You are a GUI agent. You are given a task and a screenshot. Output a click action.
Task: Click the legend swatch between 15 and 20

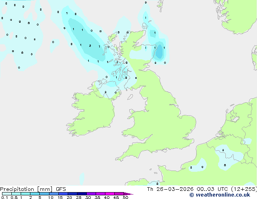pos(63,194)
